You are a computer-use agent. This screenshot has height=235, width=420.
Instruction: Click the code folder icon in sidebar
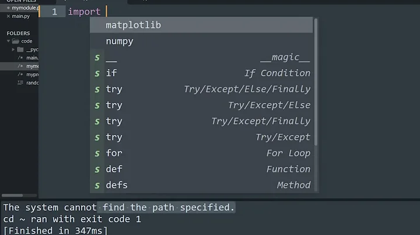(x=16, y=41)
